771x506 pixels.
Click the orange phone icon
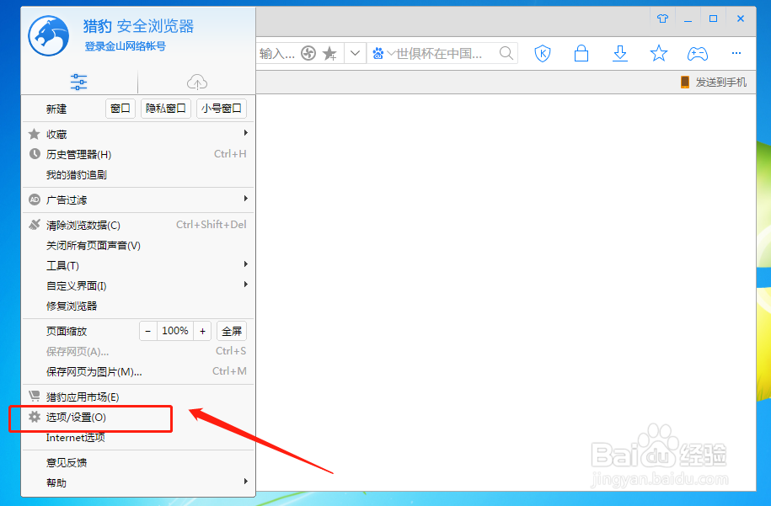tap(684, 82)
